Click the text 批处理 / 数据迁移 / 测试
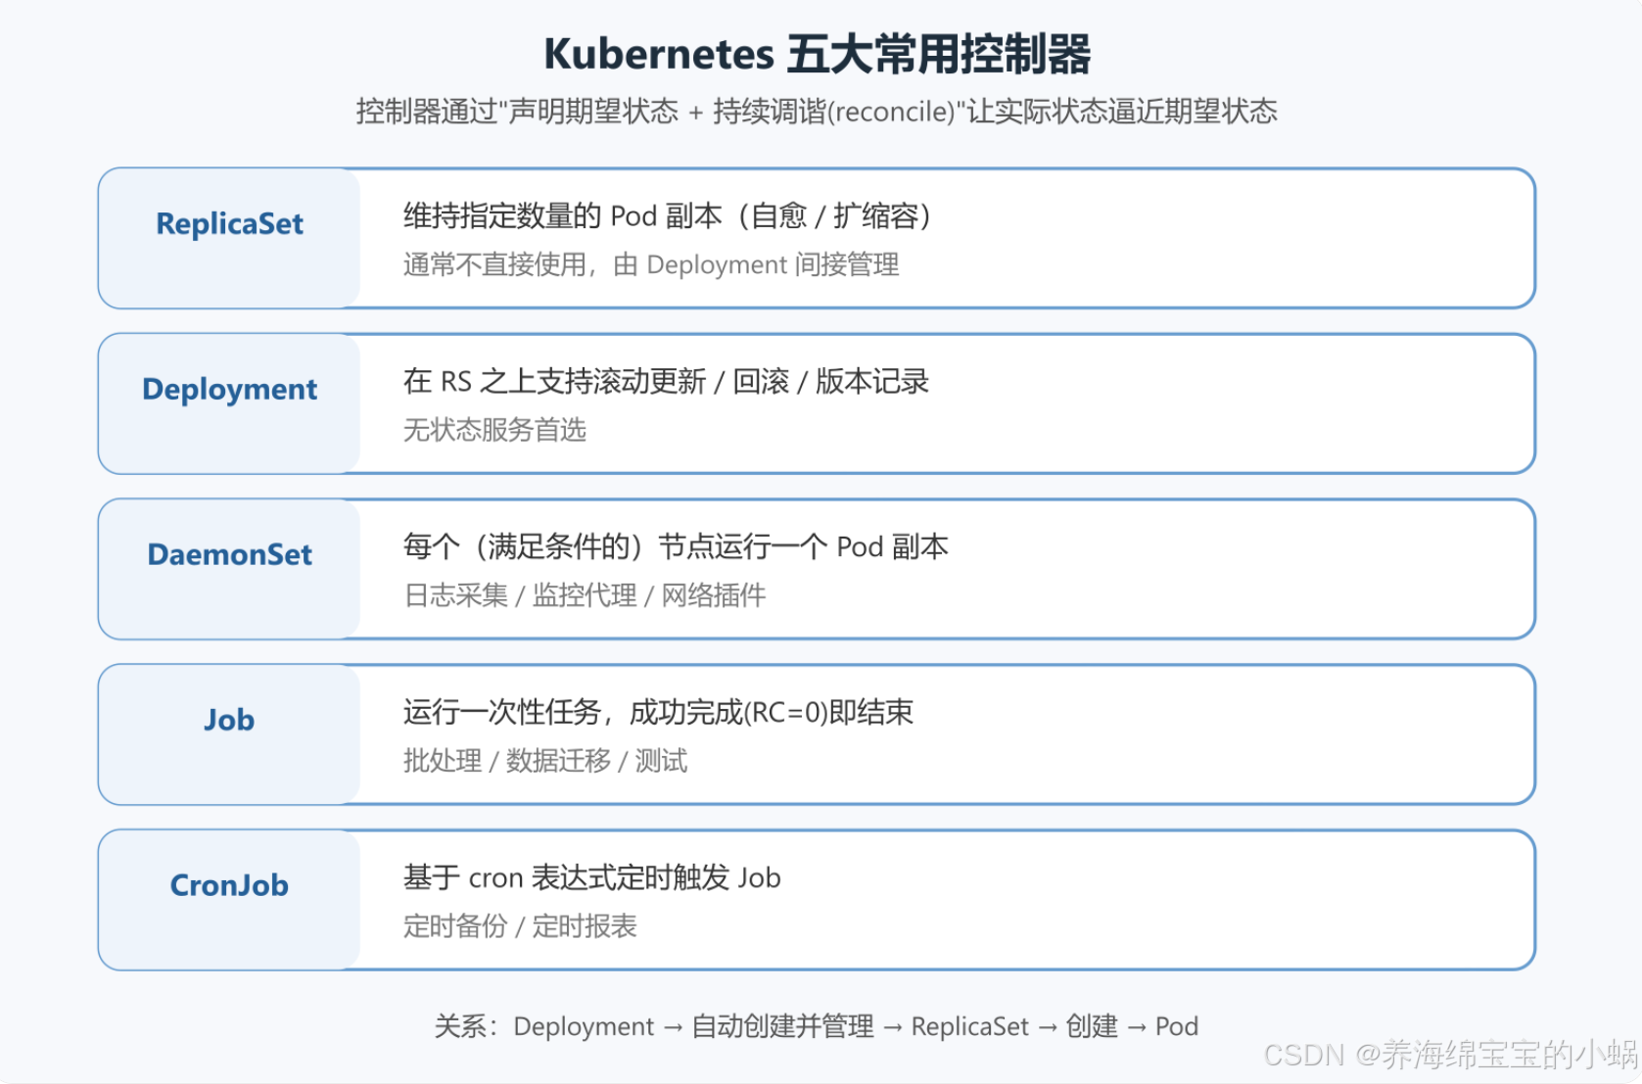This screenshot has width=1642, height=1084. 545,761
